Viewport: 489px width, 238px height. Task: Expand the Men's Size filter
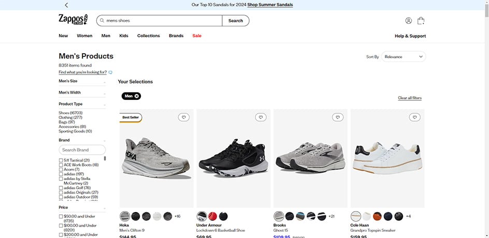click(82, 81)
